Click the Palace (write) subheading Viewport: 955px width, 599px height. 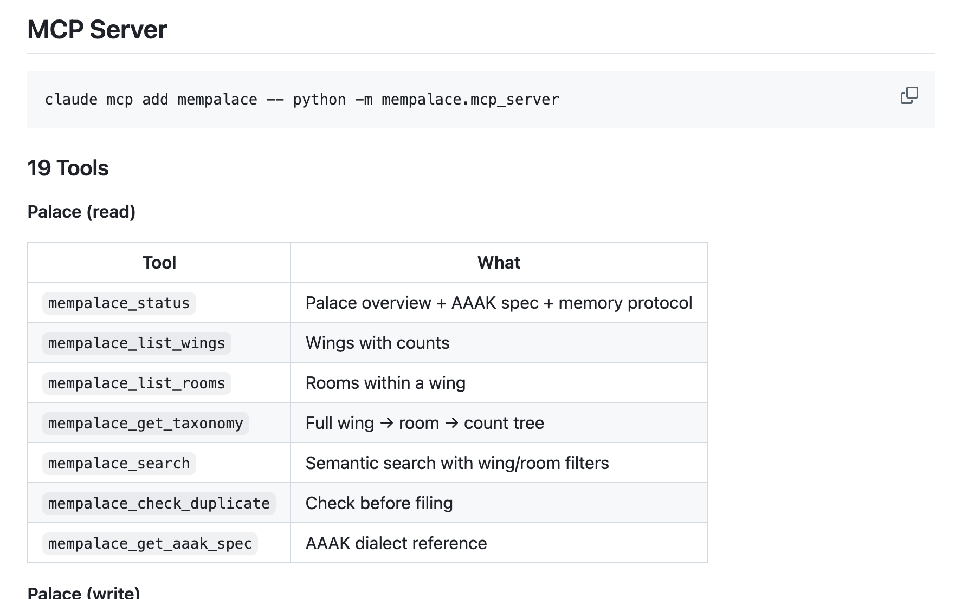click(x=84, y=592)
